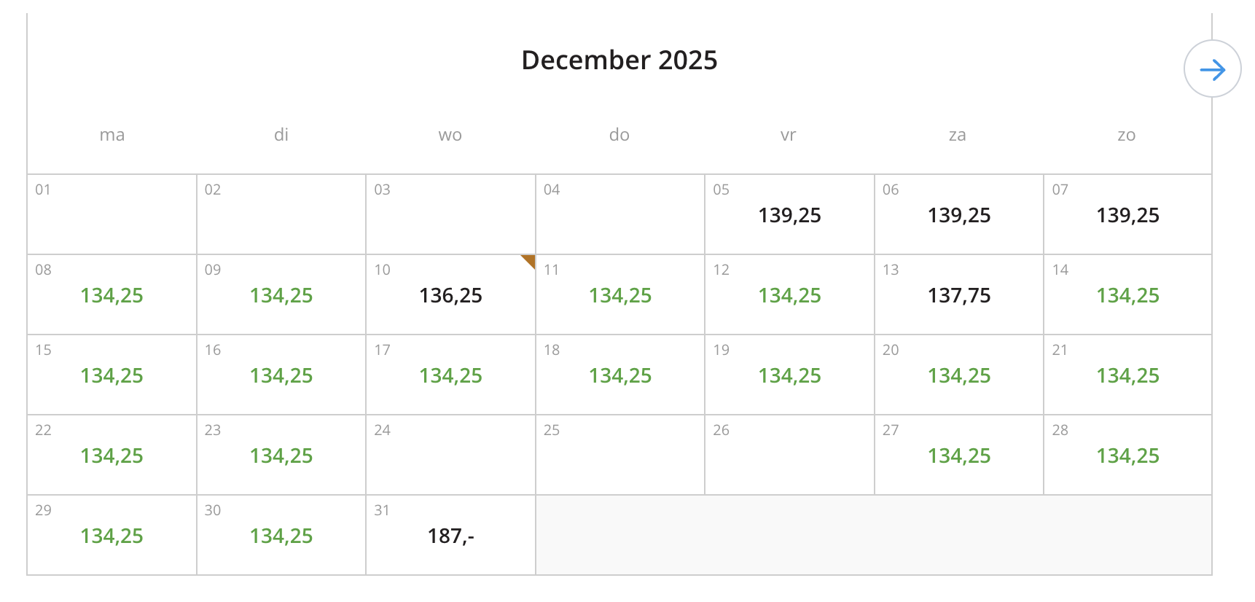Viewport: 1255px width, 602px height.
Task: Pick December 29 with price 134,25
Action: (112, 535)
